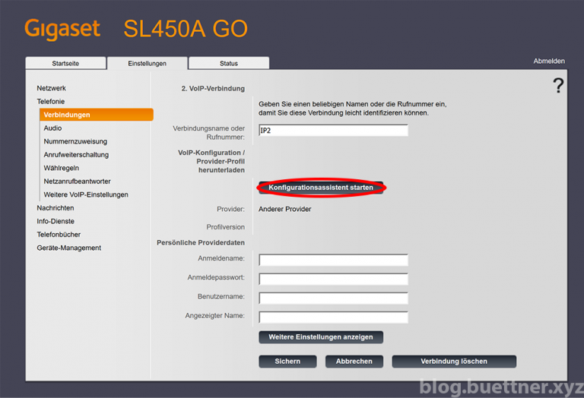Switch to the Status tab

click(x=229, y=63)
